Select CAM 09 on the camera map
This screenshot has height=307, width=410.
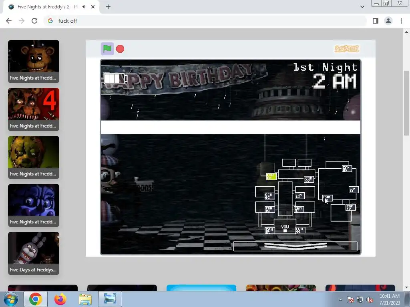pos(347,169)
